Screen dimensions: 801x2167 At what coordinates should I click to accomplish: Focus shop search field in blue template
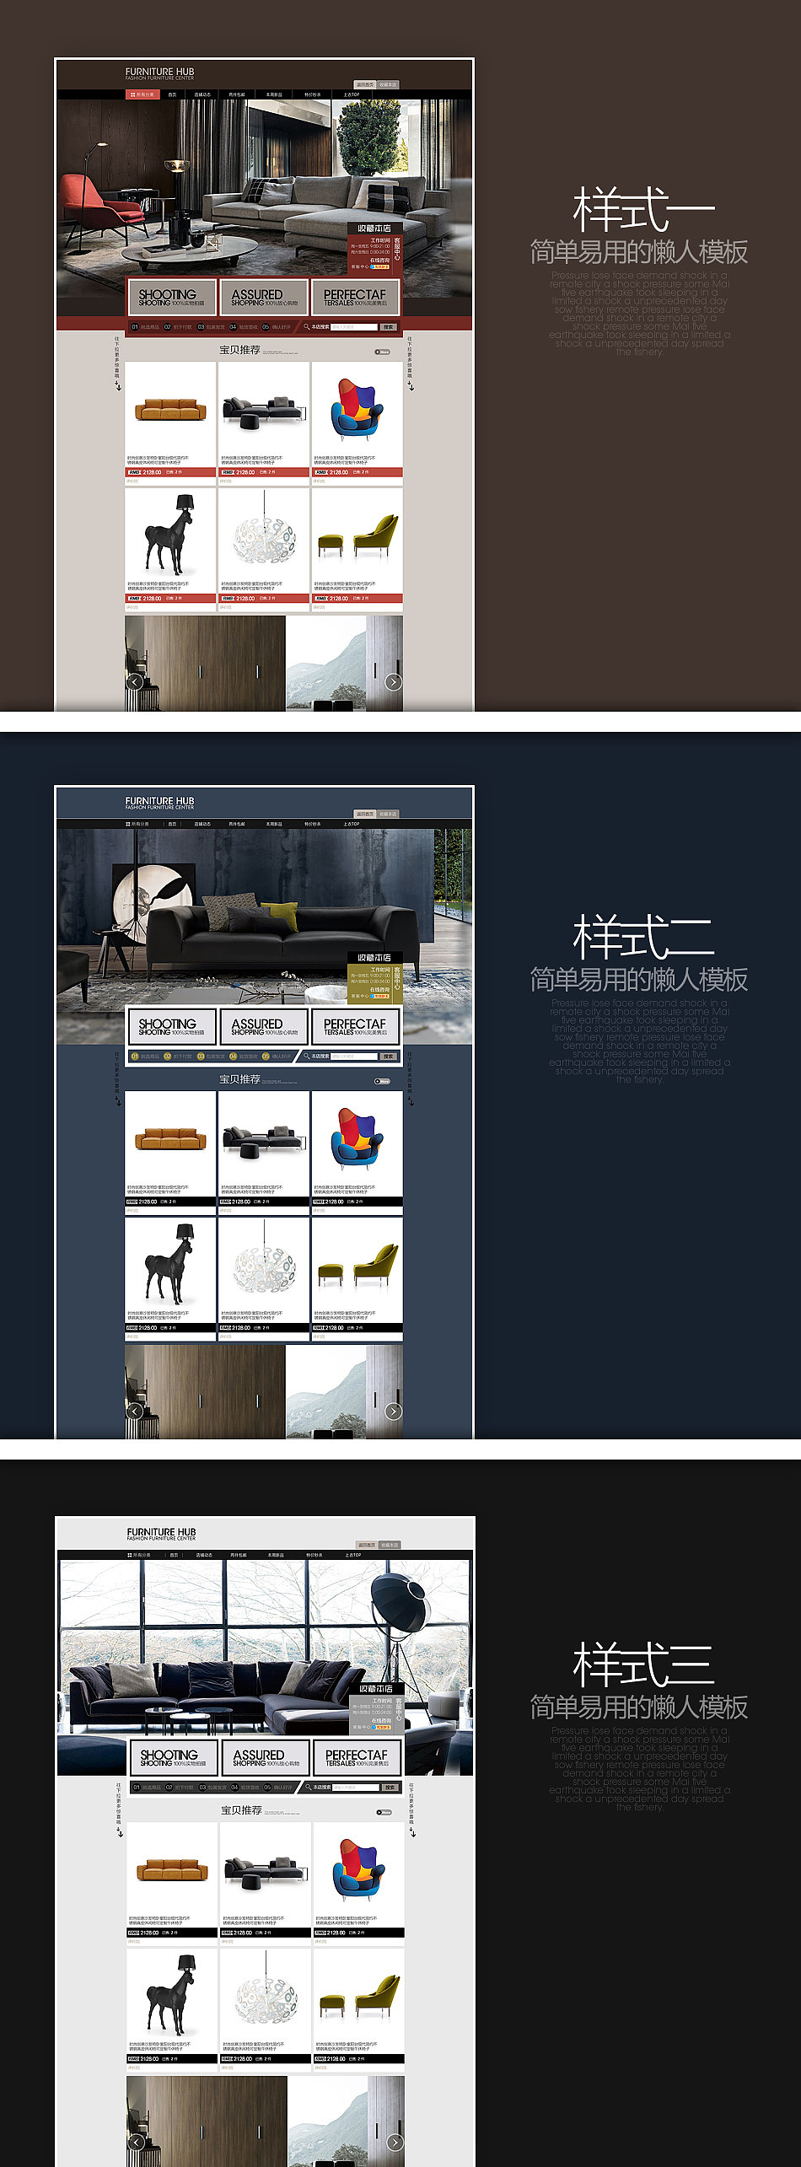coord(354,1056)
